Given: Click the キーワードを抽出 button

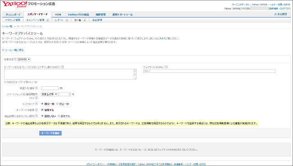Looking at the screenshot, I should tap(50, 133).
